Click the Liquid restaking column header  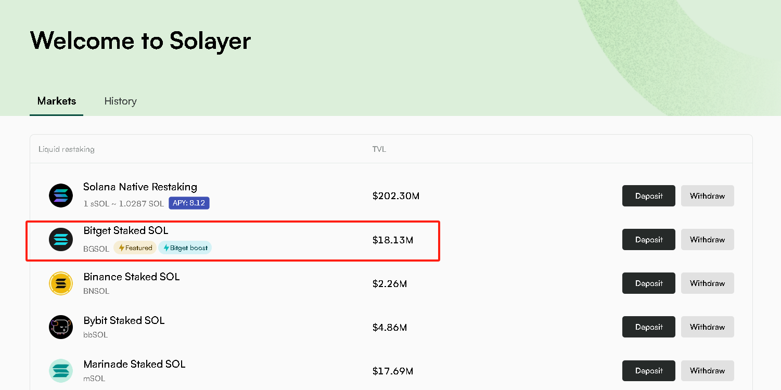pyautogui.click(x=67, y=149)
